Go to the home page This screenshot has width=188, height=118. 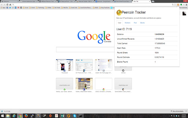10,5
